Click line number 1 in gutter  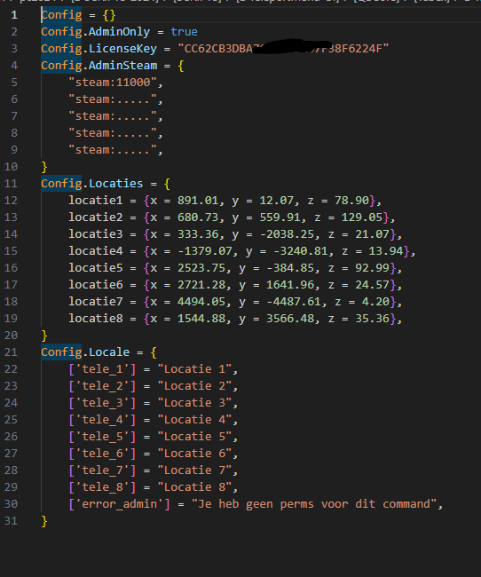(x=14, y=15)
